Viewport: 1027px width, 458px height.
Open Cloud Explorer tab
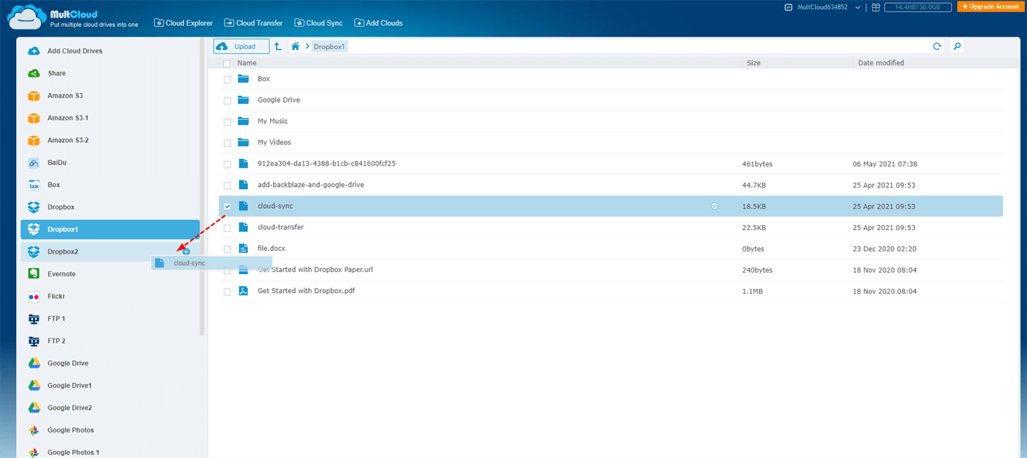183,23
